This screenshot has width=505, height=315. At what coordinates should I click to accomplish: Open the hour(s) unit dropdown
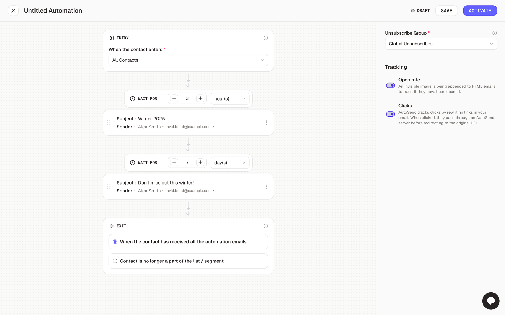[230, 99]
